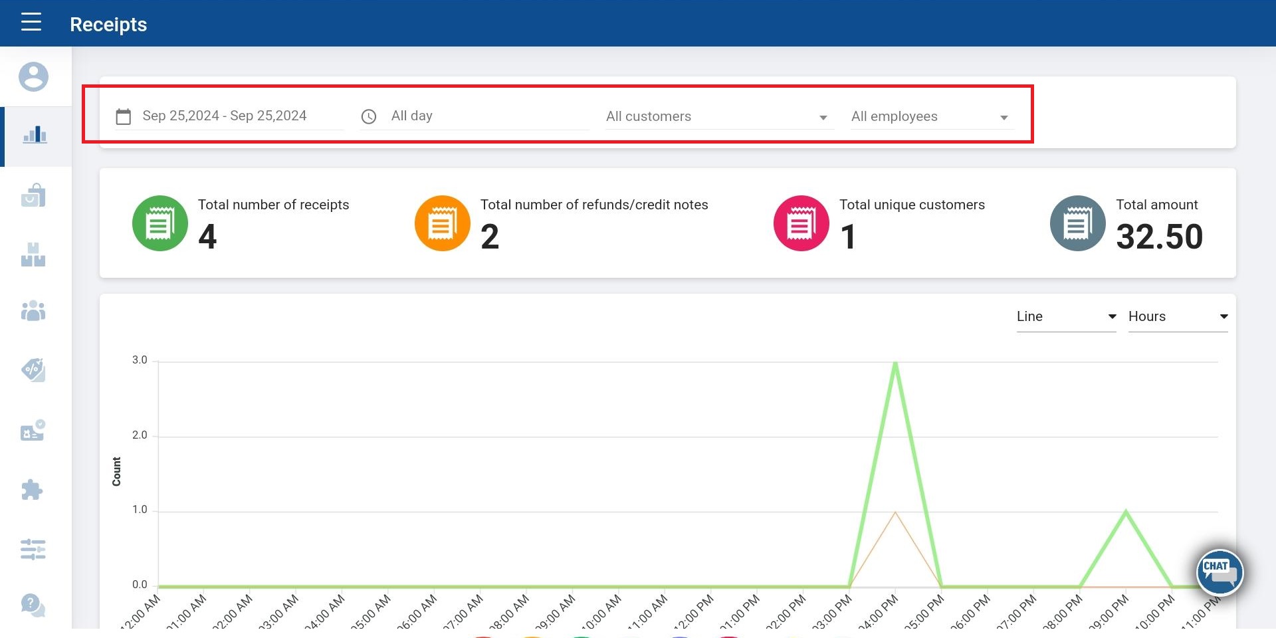
Task: Open the sliders settings icon
Action: tap(33, 550)
